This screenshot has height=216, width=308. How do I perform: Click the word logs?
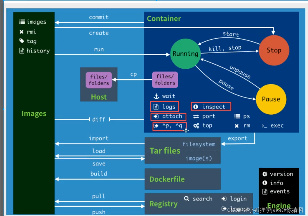tap(169, 107)
